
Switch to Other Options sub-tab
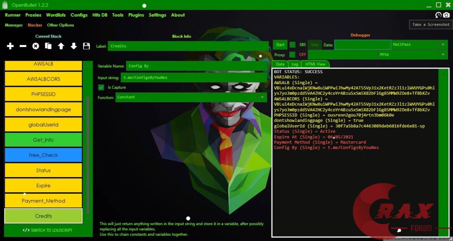pyautogui.click(x=61, y=25)
